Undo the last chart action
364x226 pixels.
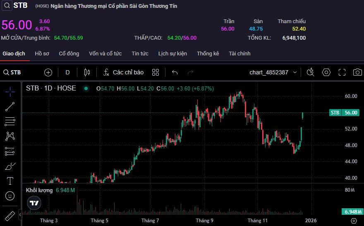coord(175,73)
